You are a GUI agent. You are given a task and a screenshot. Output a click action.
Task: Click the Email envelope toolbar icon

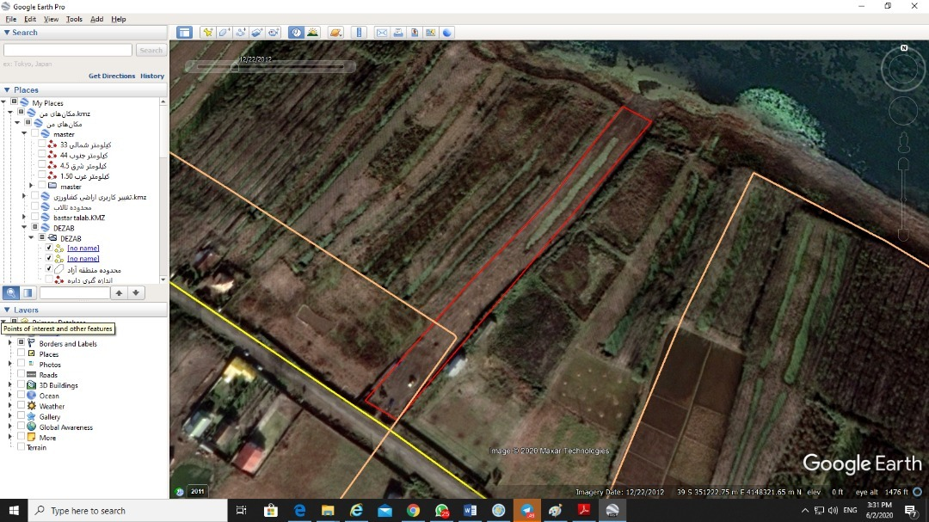point(382,33)
